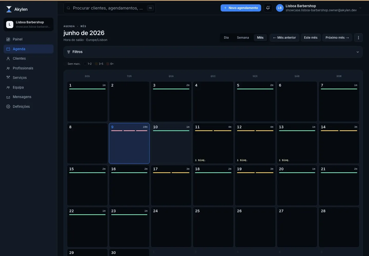Viewport: 369px width, 256px height.
Task: Open the June 30 day cell
Action: [x=129, y=252]
